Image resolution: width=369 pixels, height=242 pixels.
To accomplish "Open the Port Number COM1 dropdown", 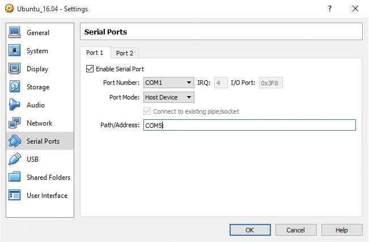I will coord(169,83).
